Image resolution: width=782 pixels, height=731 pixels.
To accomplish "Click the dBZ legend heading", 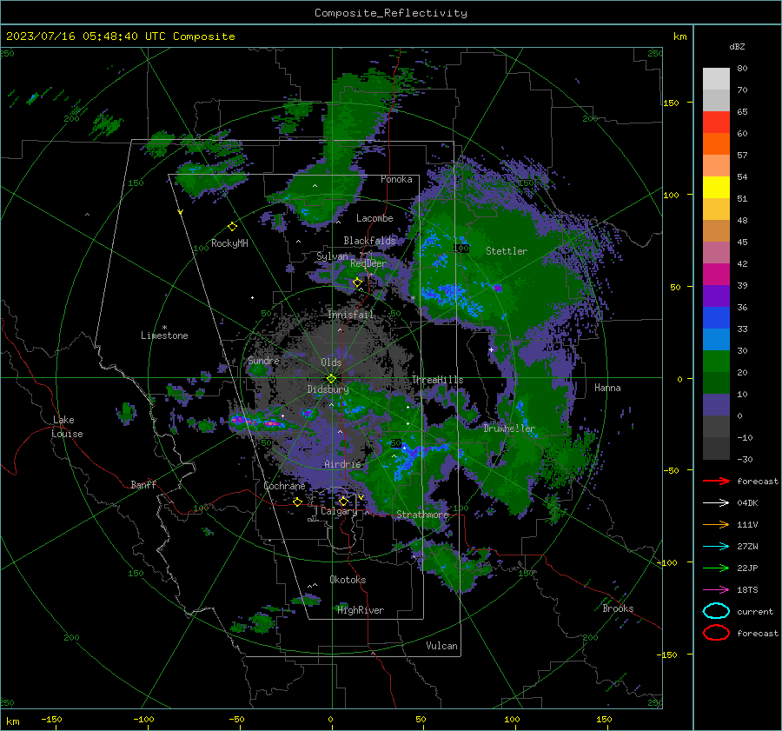I will [737, 46].
